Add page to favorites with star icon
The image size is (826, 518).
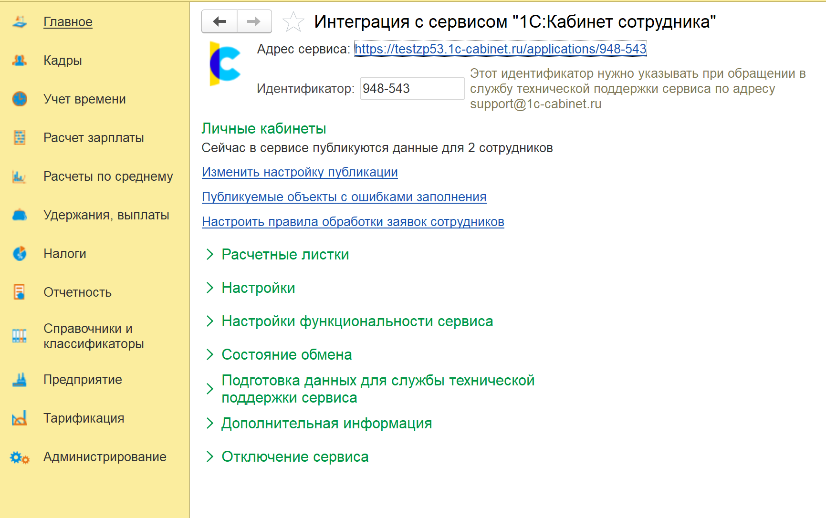[x=293, y=22]
